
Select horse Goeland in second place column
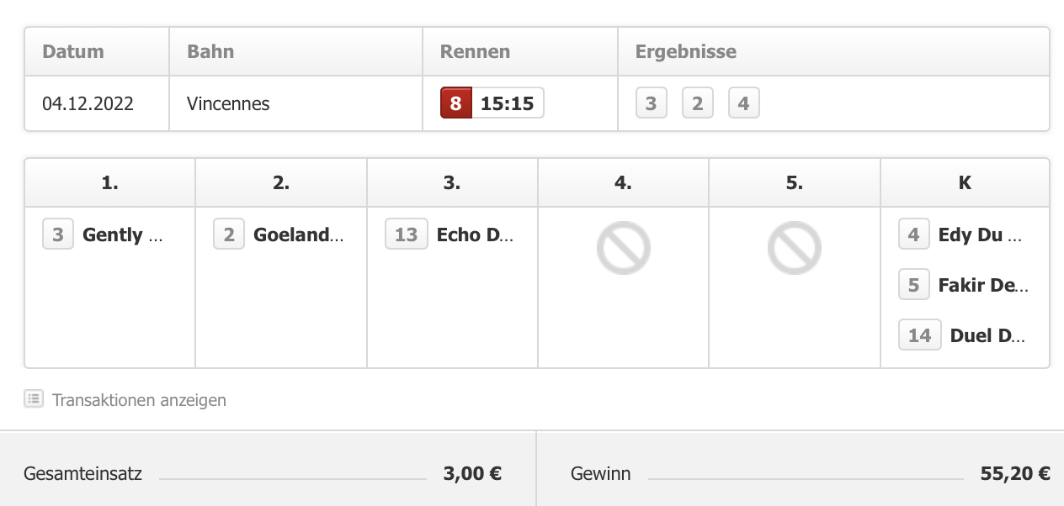pos(299,235)
